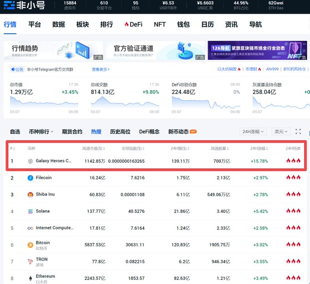Image resolution: width=310 pixels, height=284 pixels.
Task: Sort by 24H涨幅 column header
Action: click(x=259, y=148)
